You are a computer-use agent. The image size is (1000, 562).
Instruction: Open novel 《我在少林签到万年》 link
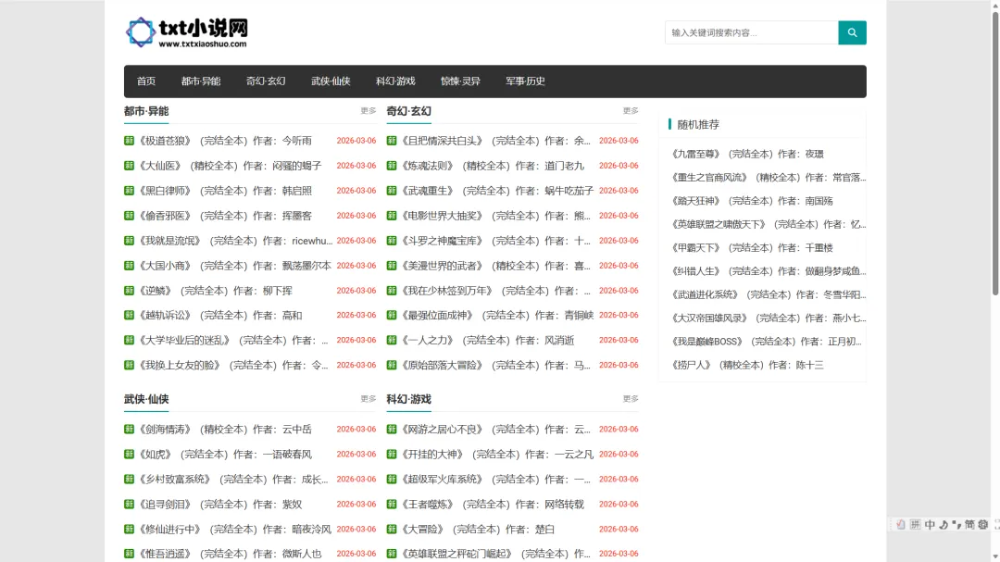[x=494, y=290]
